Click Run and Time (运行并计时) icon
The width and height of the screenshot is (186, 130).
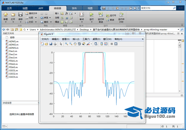click(121, 14)
